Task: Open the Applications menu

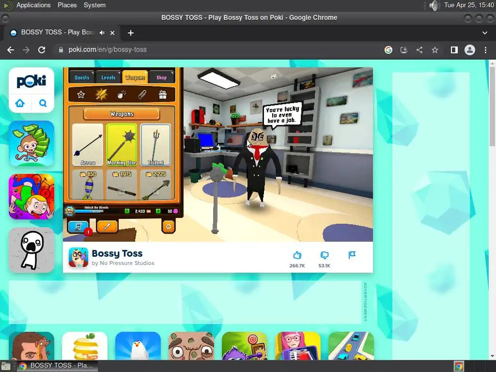Action: [x=33, y=5]
